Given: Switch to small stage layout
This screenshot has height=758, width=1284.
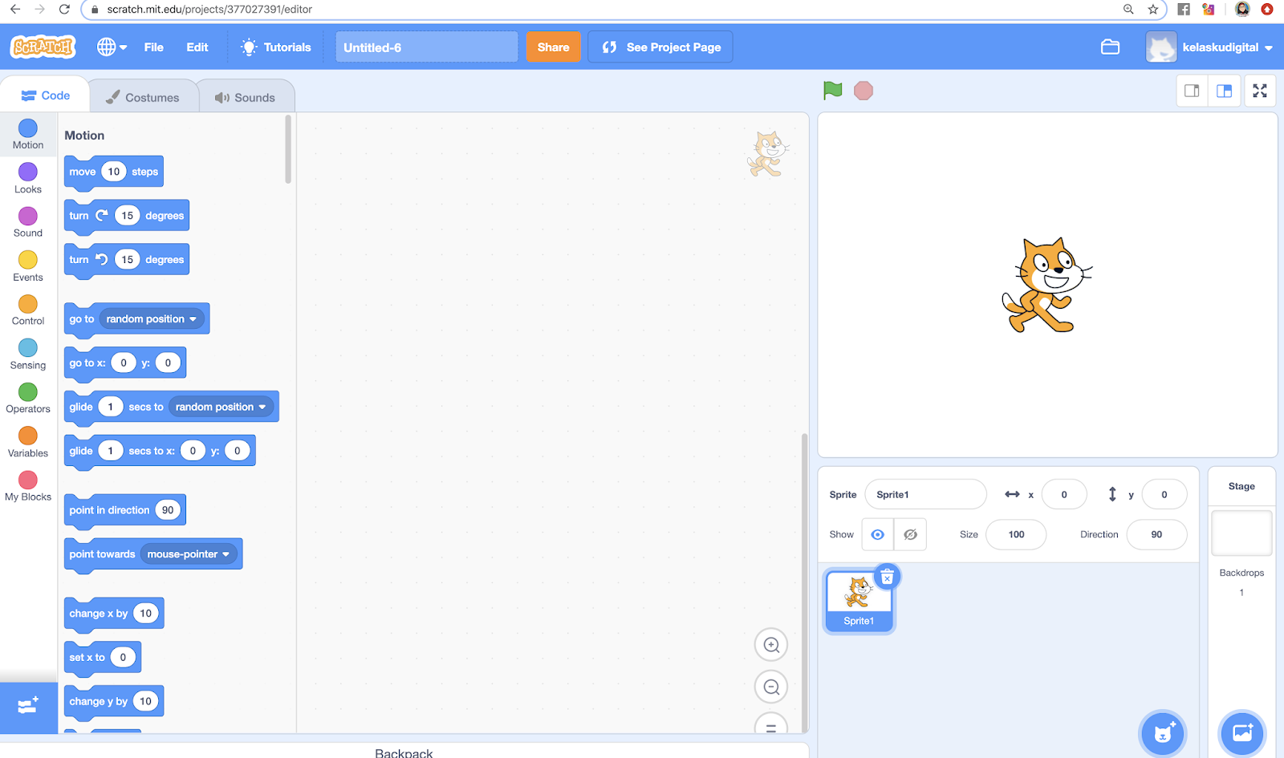Looking at the screenshot, I should (x=1193, y=91).
